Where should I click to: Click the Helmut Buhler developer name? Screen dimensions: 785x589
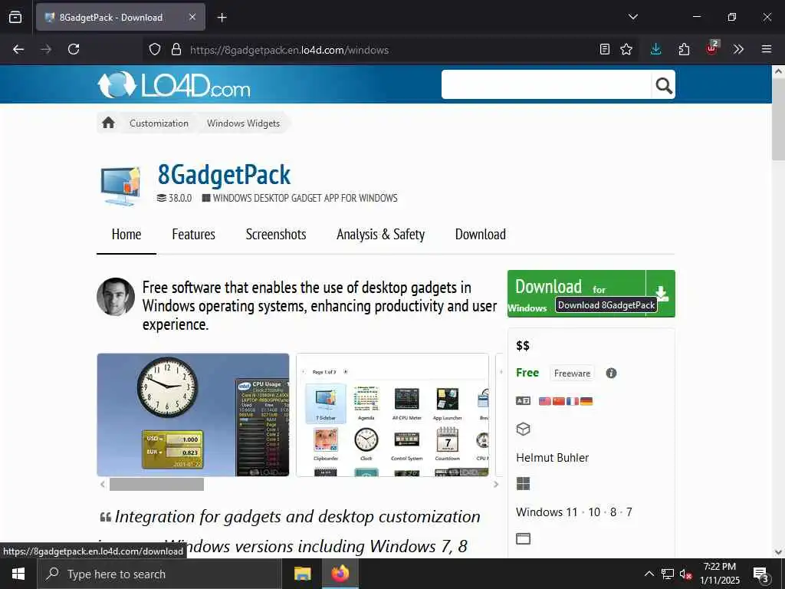point(552,458)
